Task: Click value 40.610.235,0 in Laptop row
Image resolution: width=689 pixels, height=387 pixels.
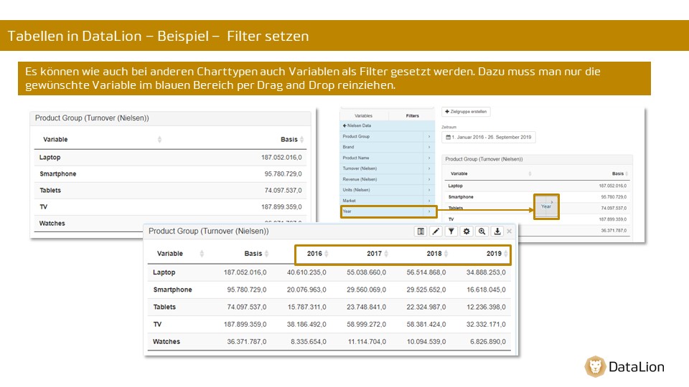Action: tap(306, 272)
